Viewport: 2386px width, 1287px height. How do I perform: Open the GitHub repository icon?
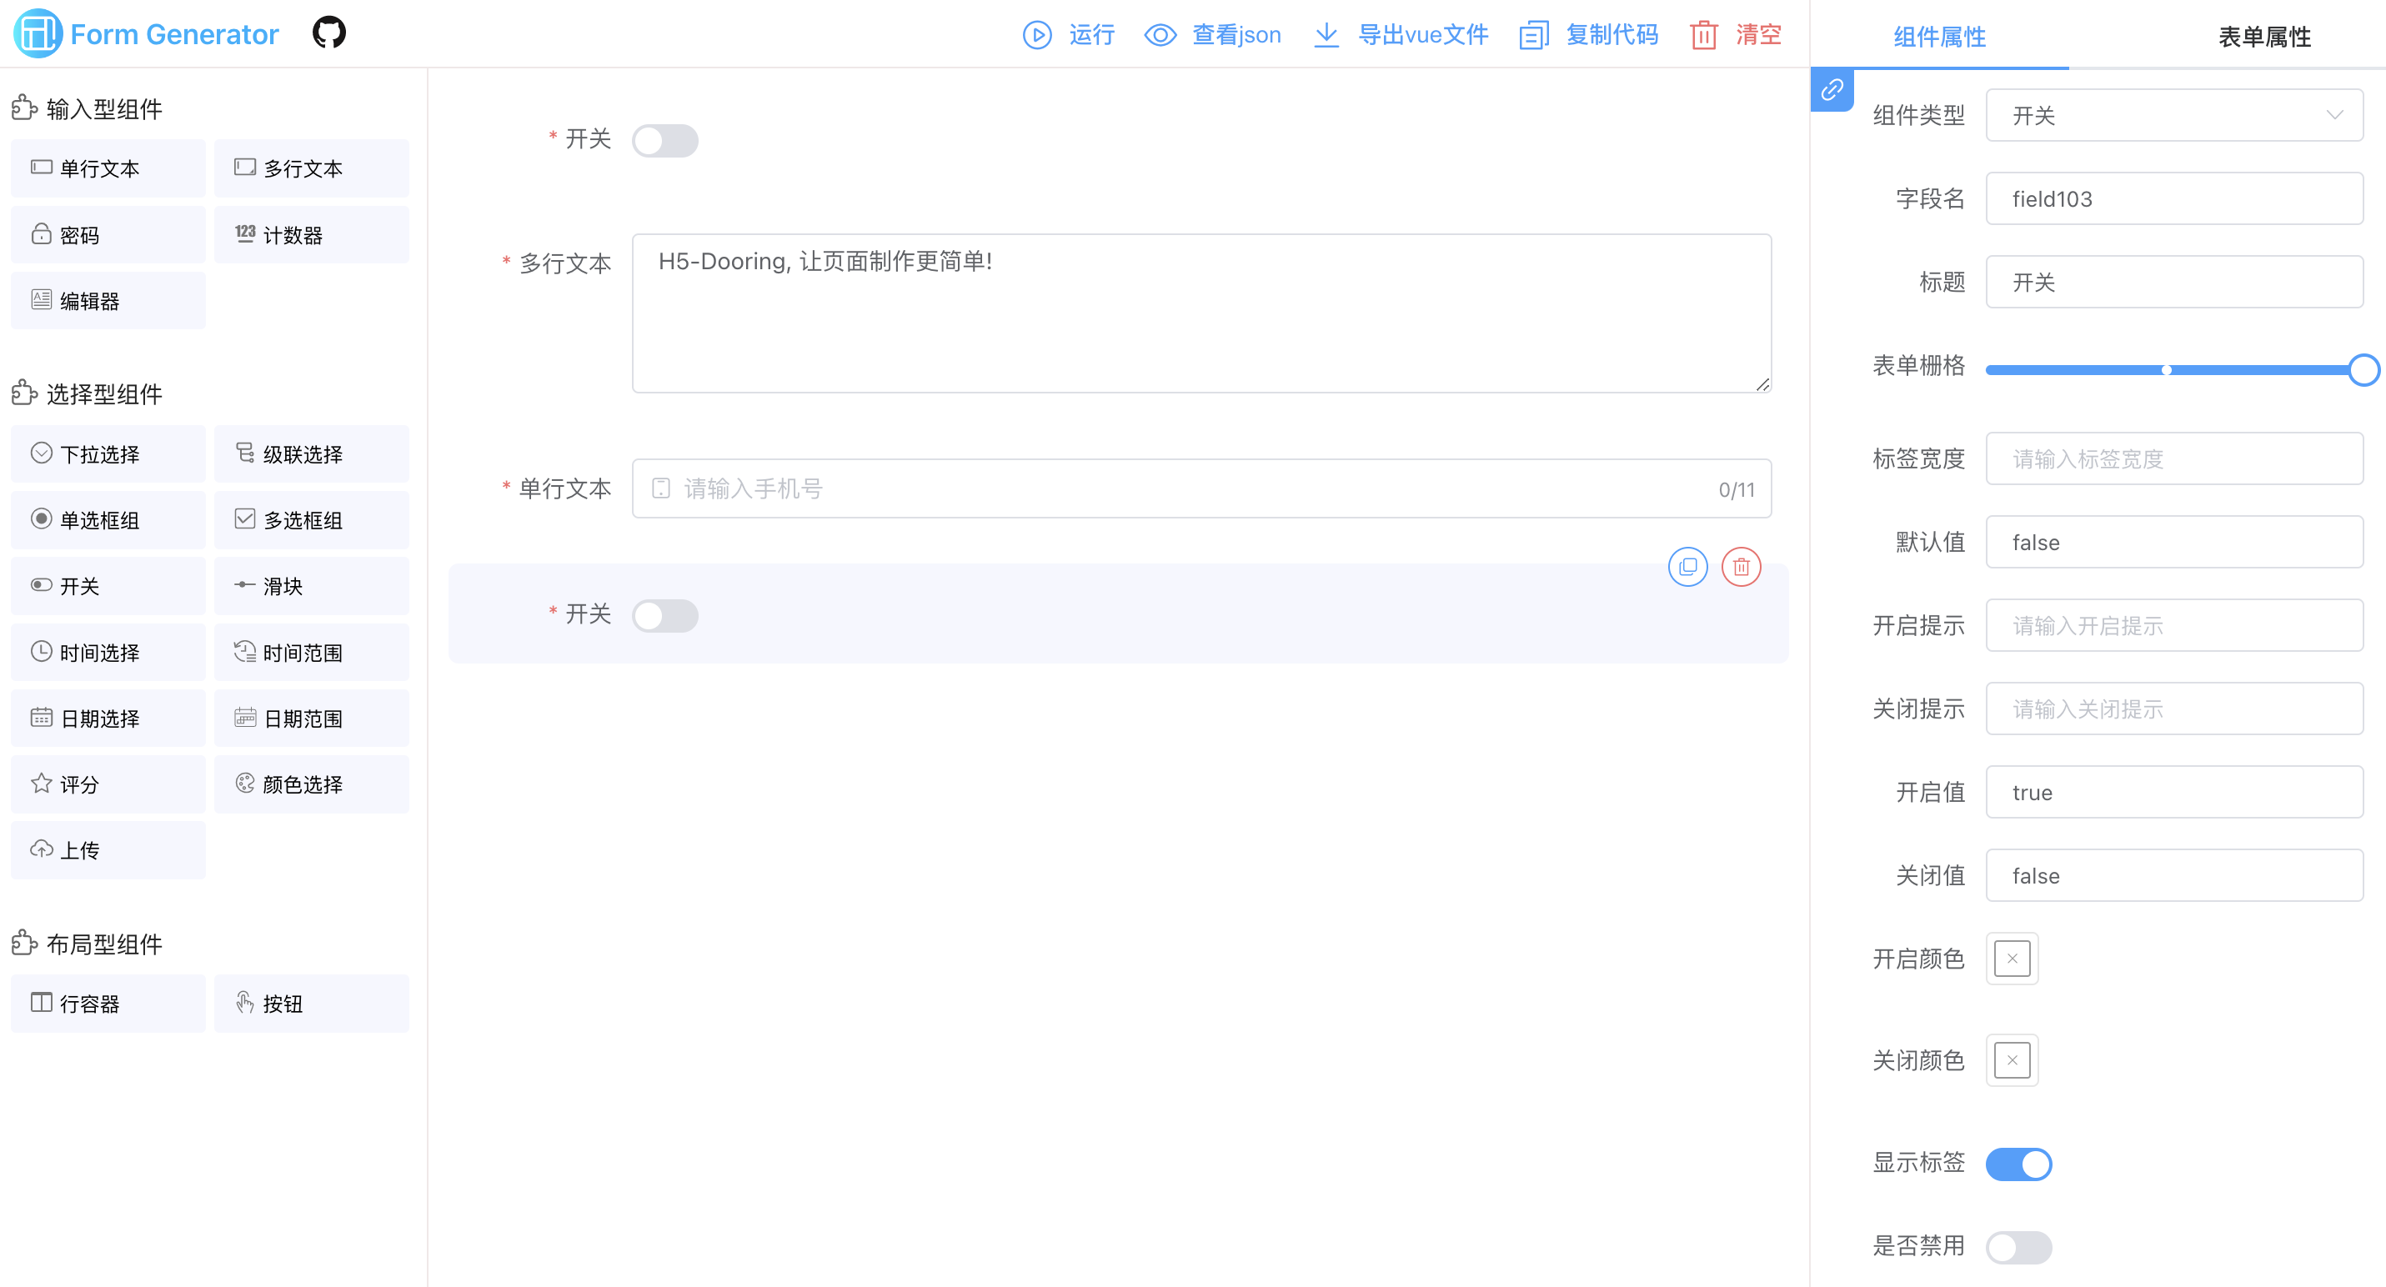[x=328, y=33]
